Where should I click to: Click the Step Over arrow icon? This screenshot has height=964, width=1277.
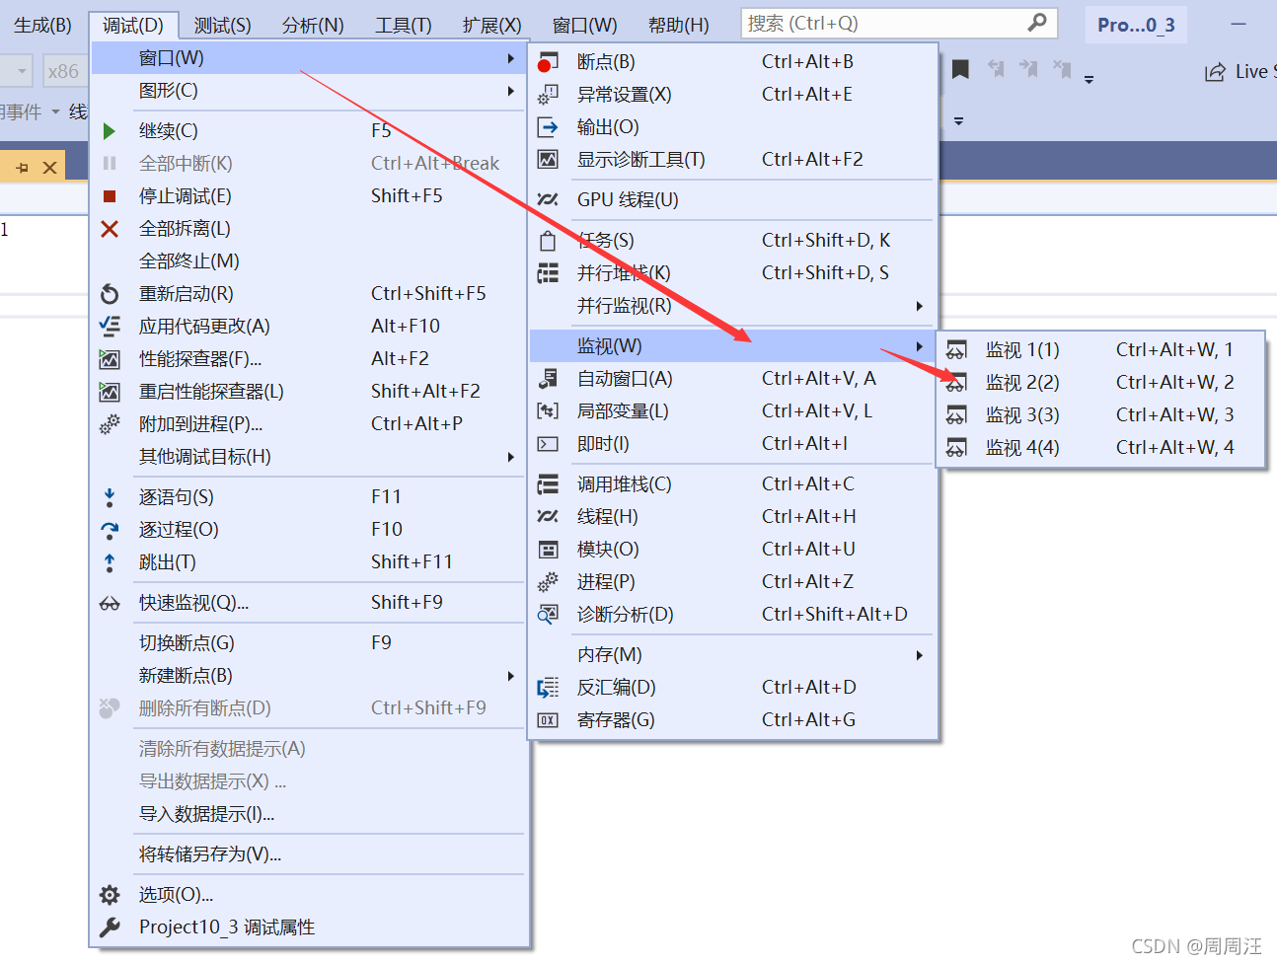(x=110, y=530)
